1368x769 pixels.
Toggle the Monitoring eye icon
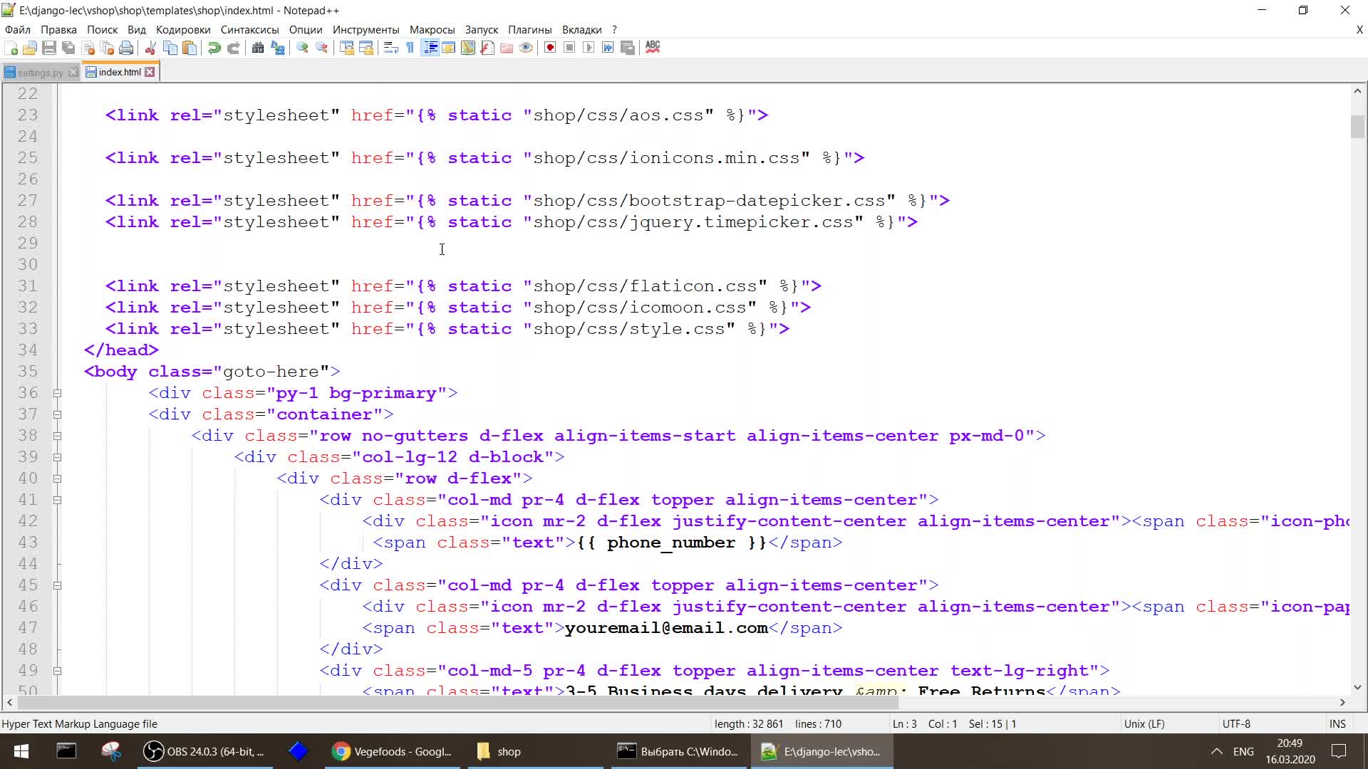[526, 48]
